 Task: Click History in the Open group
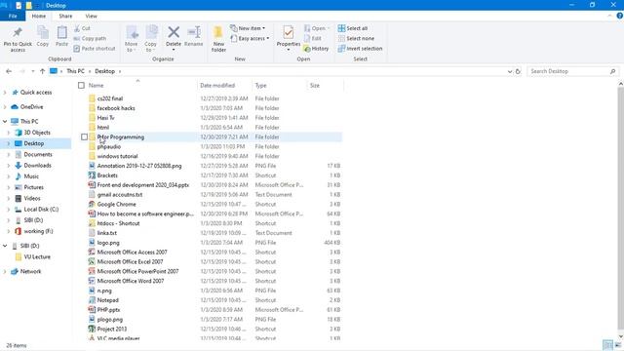click(x=316, y=49)
